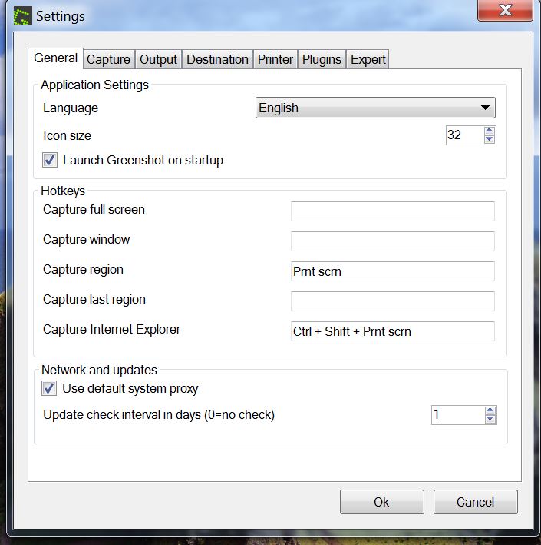Toggle Launch Greenshot on startup checkbox
Image resolution: width=541 pixels, height=545 pixels.
click(50, 160)
